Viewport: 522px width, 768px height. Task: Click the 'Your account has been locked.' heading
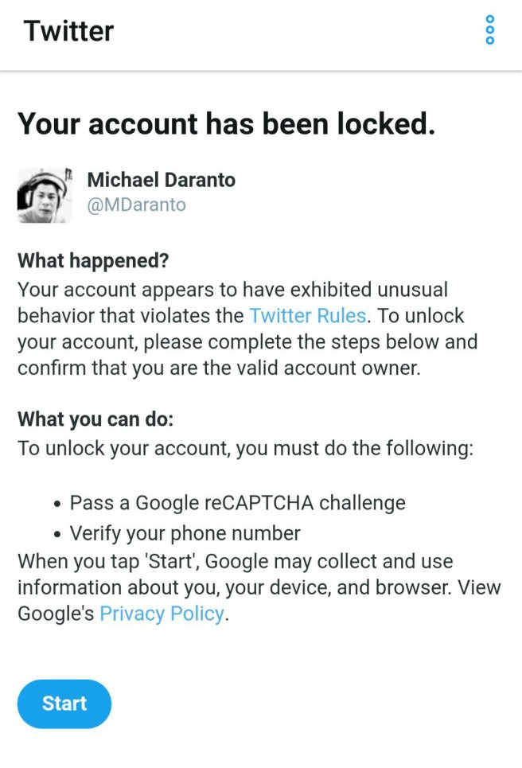coord(226,124)
